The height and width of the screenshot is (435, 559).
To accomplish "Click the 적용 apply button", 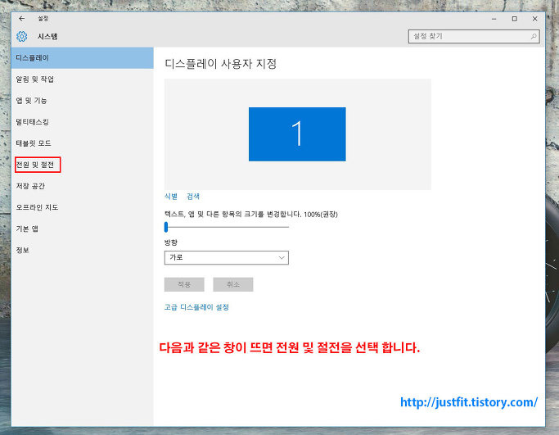I will click(184, 284).
